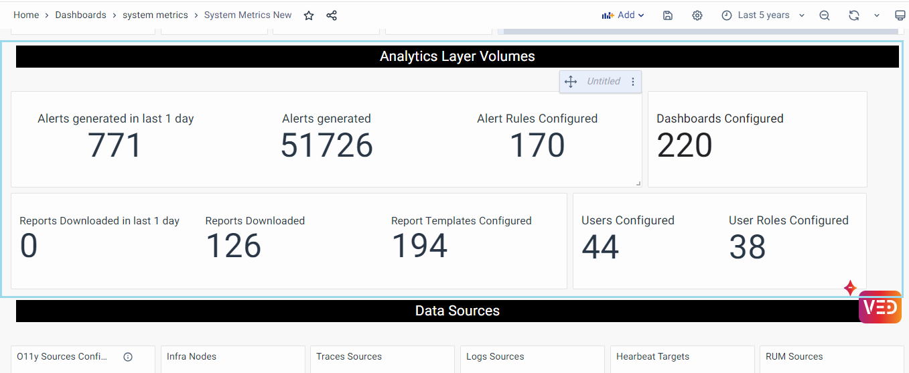Save the dashboard with disk icon
The width and height of the screenshot is (909, 373).
click(x=668, y=15)
